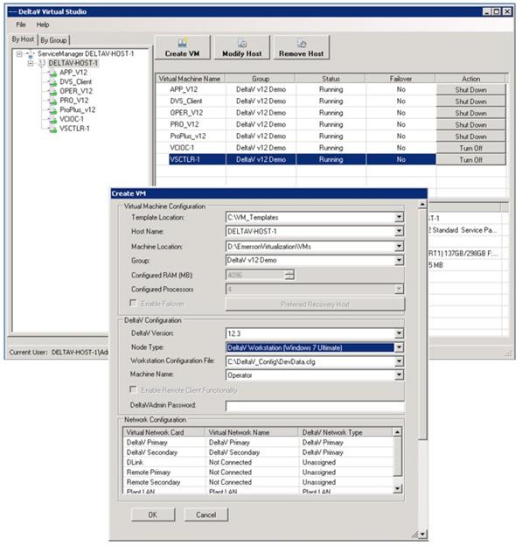Switch to the By Group tab
522x546 pixels.
pyautogui.click(x=53, y=40)
